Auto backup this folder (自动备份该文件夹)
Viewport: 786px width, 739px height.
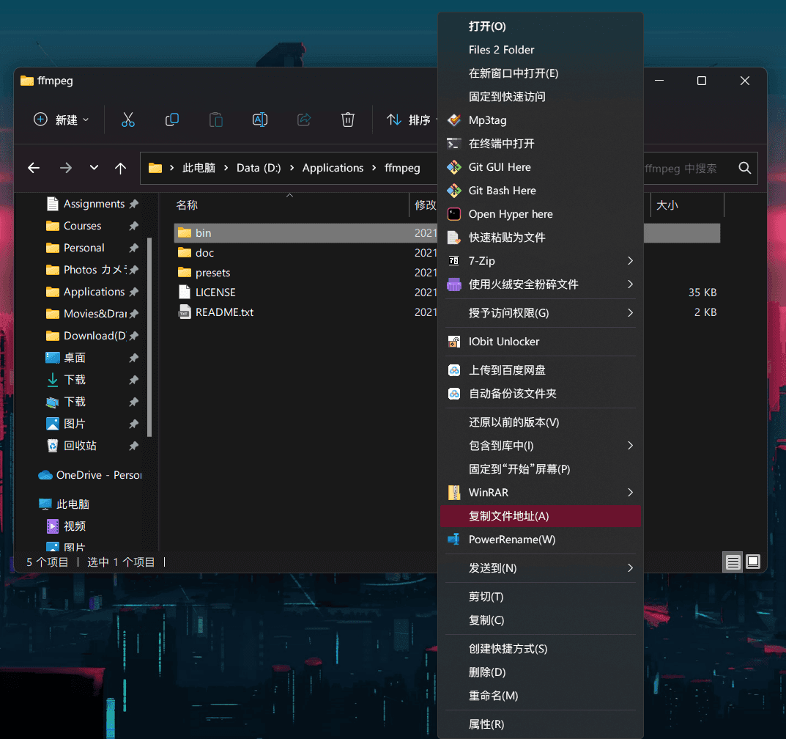pos(541,394)
